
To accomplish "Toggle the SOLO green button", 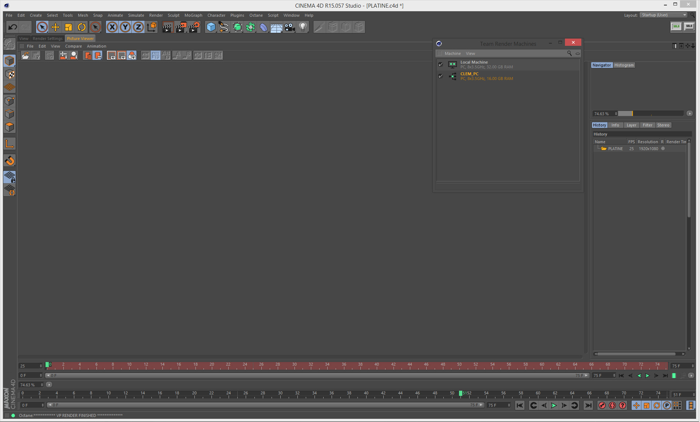I will click(676, 27).
